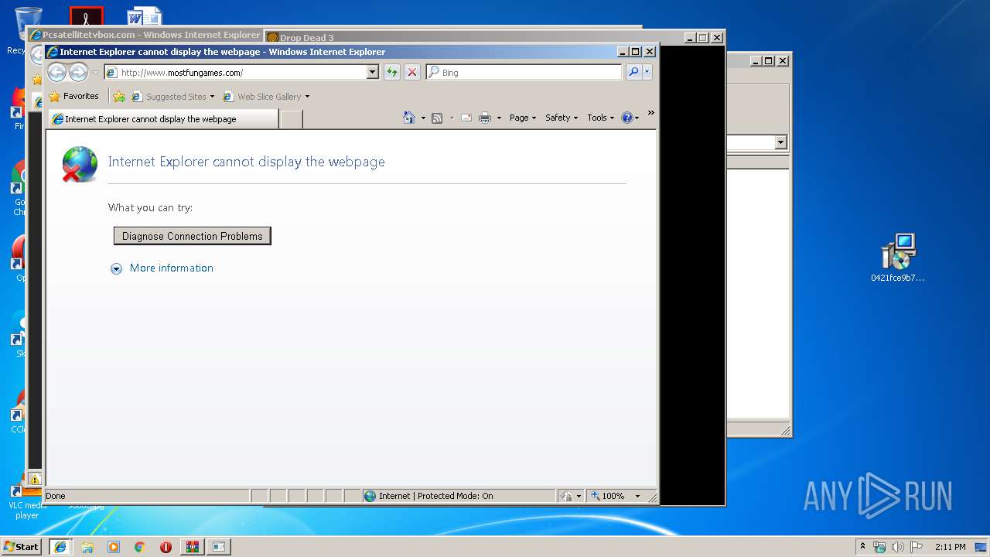Go forward with the Forward arrow button

pos(78,73)
